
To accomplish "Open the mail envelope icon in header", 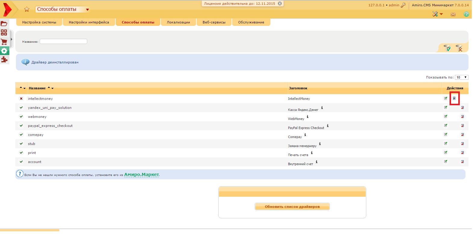I will point(453,14).
